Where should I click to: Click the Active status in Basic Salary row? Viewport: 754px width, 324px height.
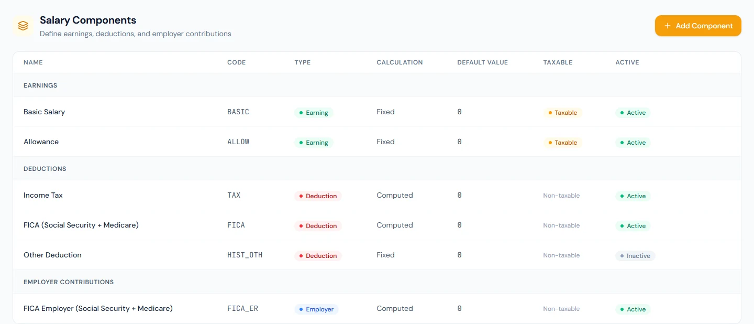(633, 113)
